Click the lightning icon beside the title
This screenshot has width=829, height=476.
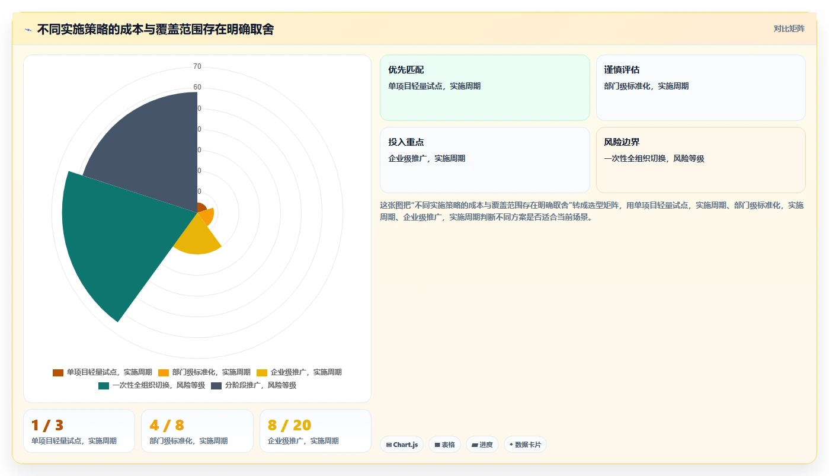28,30
